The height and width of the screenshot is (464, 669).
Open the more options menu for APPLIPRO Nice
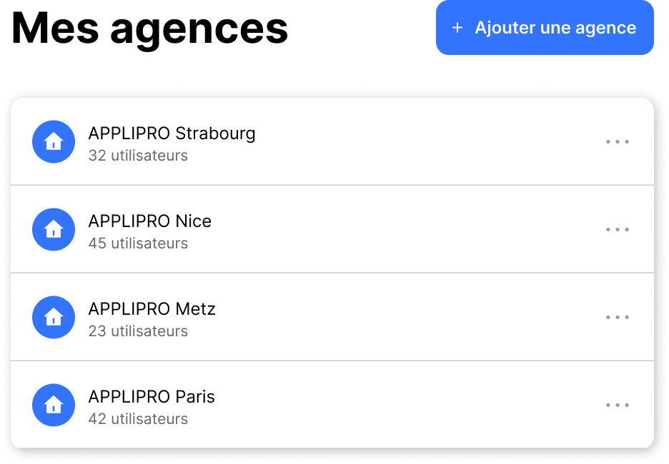tap(618, 229)
